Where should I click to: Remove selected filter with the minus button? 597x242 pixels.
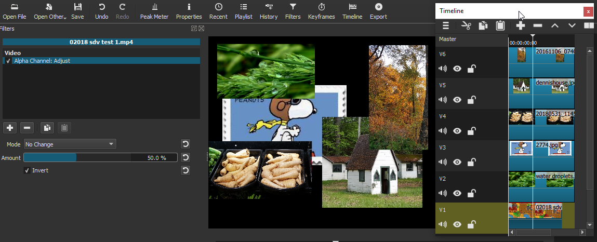(x=27, y=128)
